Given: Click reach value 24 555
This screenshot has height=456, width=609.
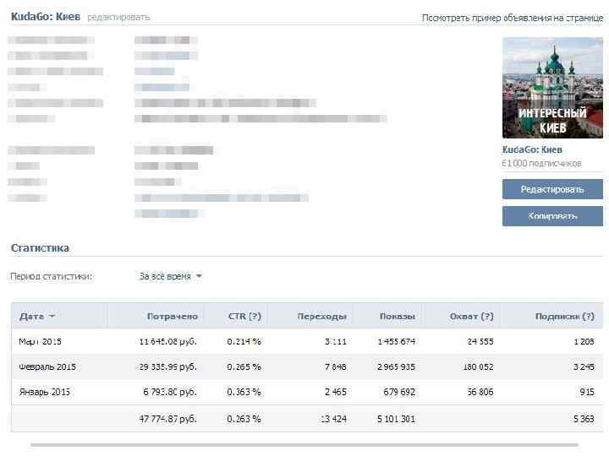Looking at the screenshot, I should coord(480,342).
